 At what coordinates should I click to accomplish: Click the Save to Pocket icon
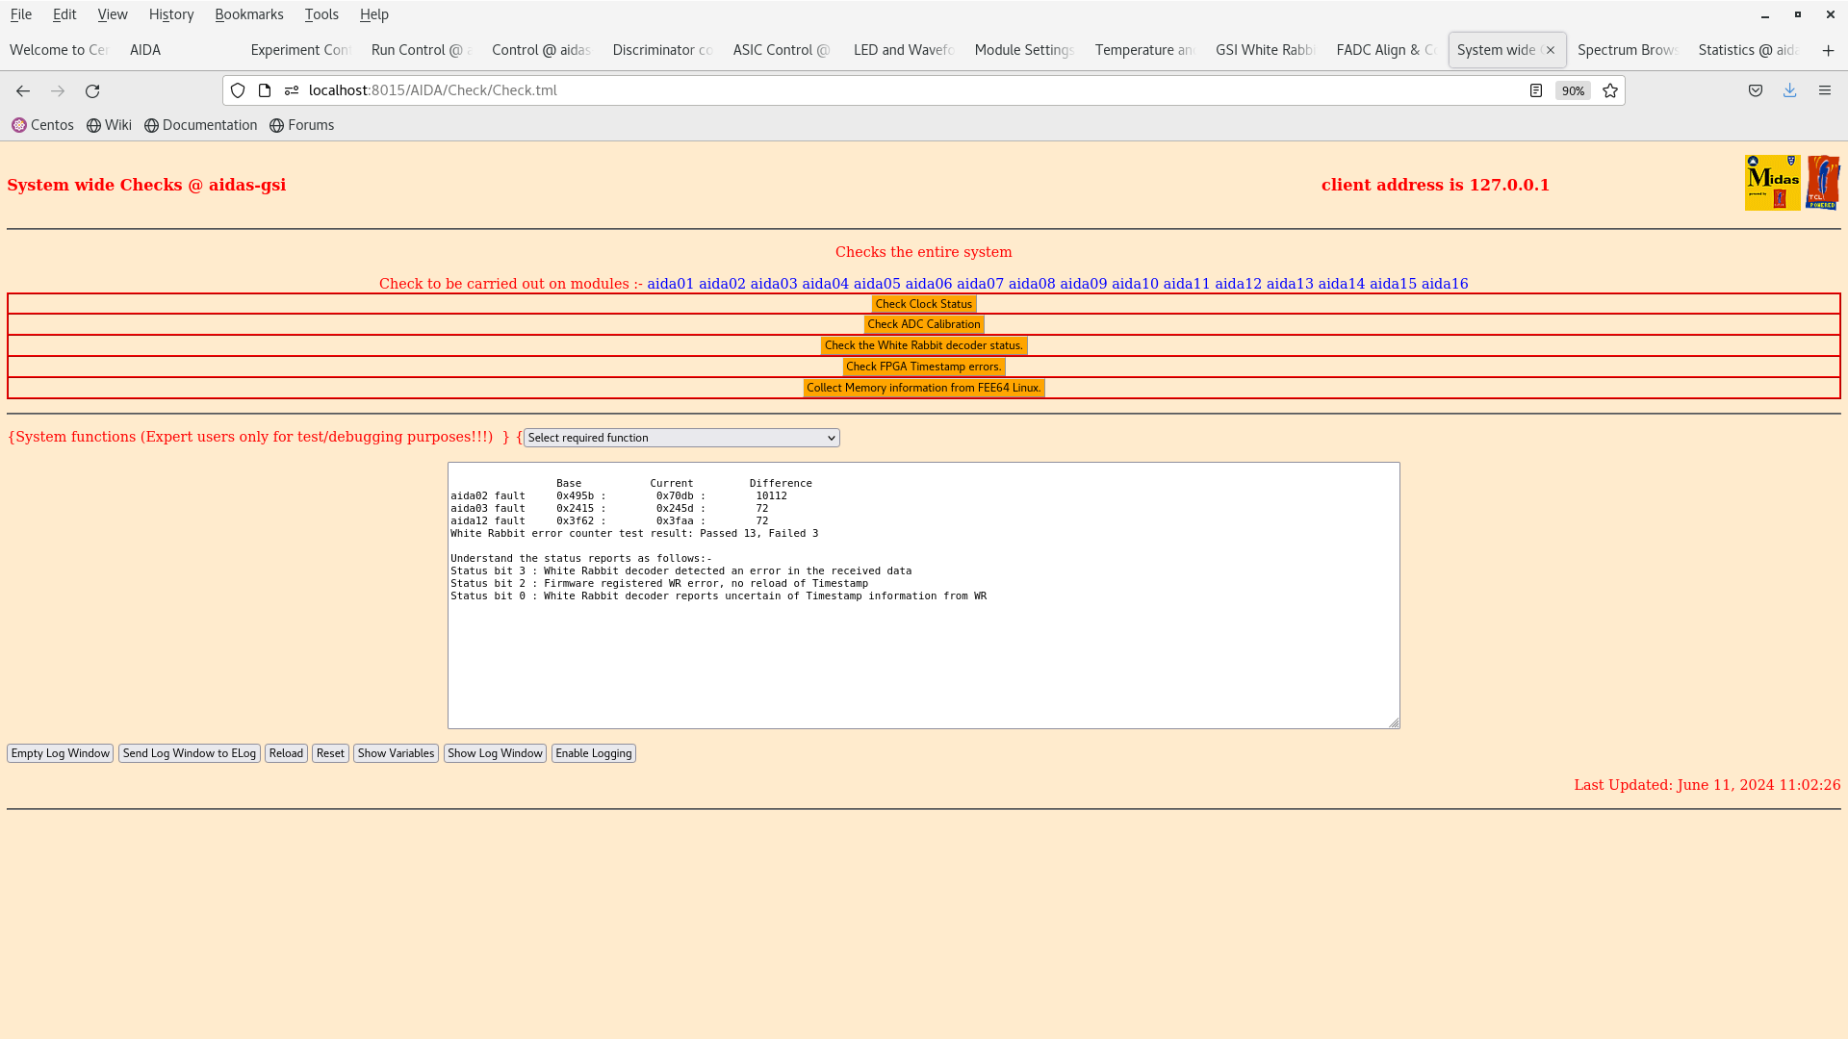click(1756, 90)
